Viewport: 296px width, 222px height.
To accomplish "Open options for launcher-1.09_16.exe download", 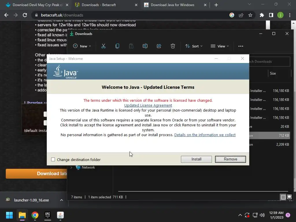I will 62,200.
